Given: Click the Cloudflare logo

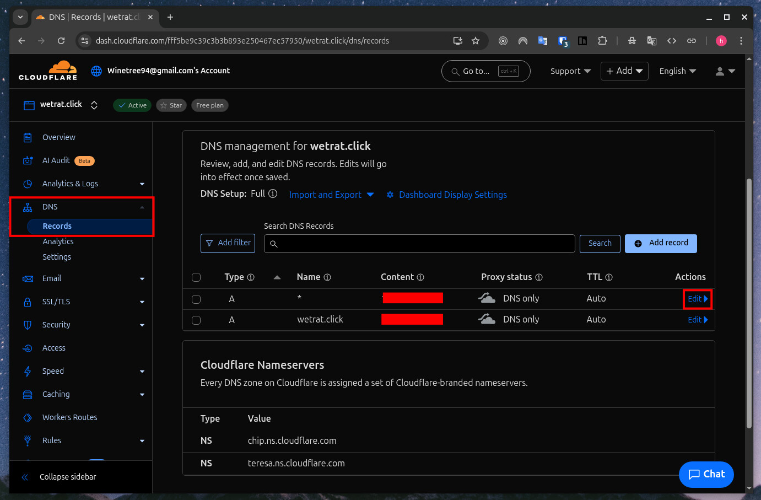Looking at the screenshot, I should [48, 71].
